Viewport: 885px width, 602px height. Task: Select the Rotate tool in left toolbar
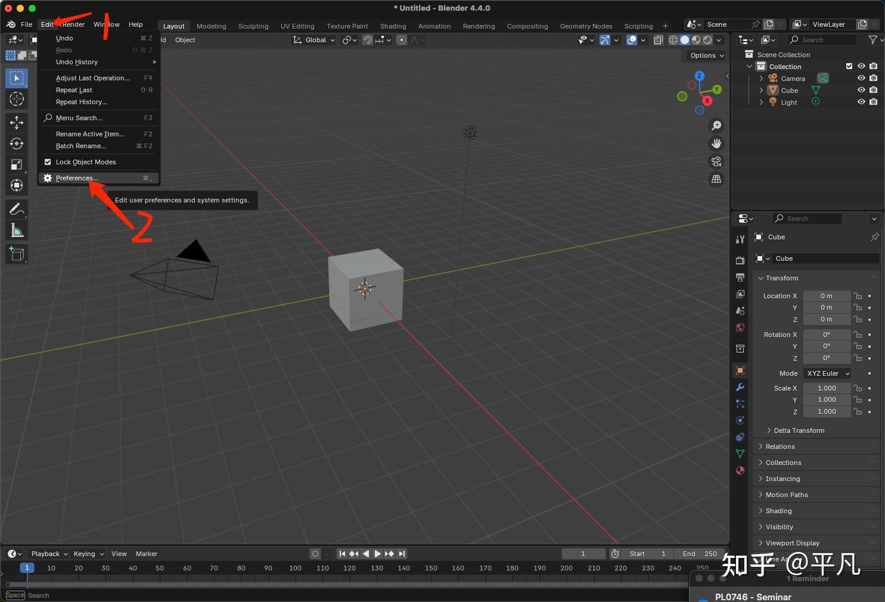pos(17,144)
